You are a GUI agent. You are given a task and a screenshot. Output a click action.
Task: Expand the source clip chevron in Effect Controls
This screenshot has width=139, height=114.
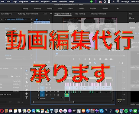pos(5,19)
